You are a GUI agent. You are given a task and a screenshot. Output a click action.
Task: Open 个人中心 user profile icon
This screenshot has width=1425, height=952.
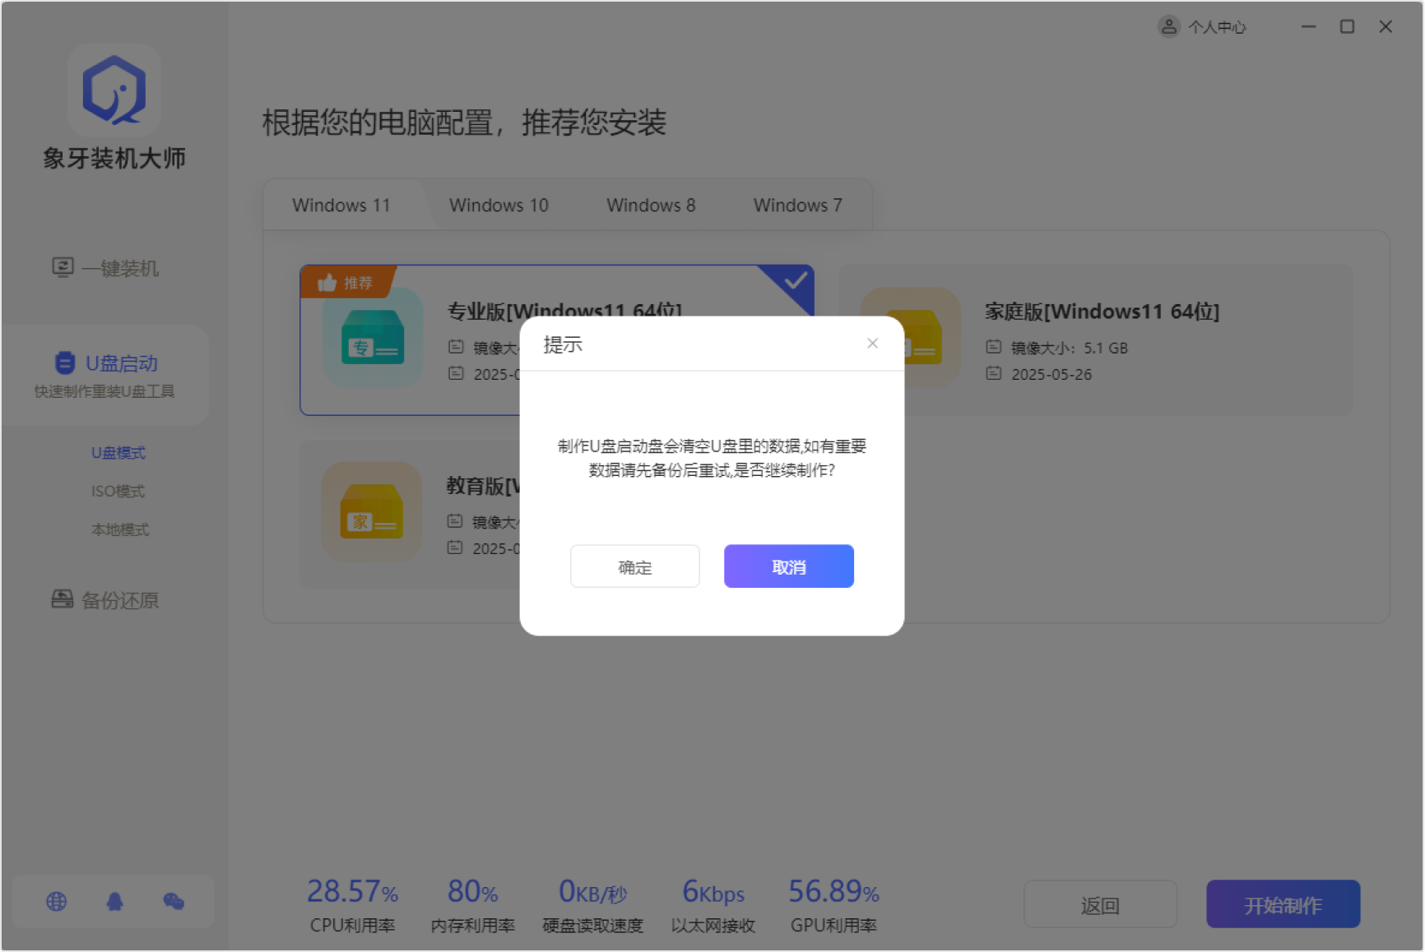(1168, 27)
